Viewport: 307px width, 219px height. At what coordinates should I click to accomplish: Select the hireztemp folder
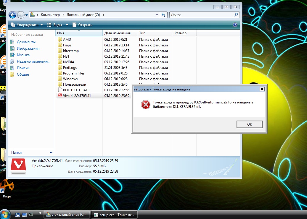click(x=71, y=51)
